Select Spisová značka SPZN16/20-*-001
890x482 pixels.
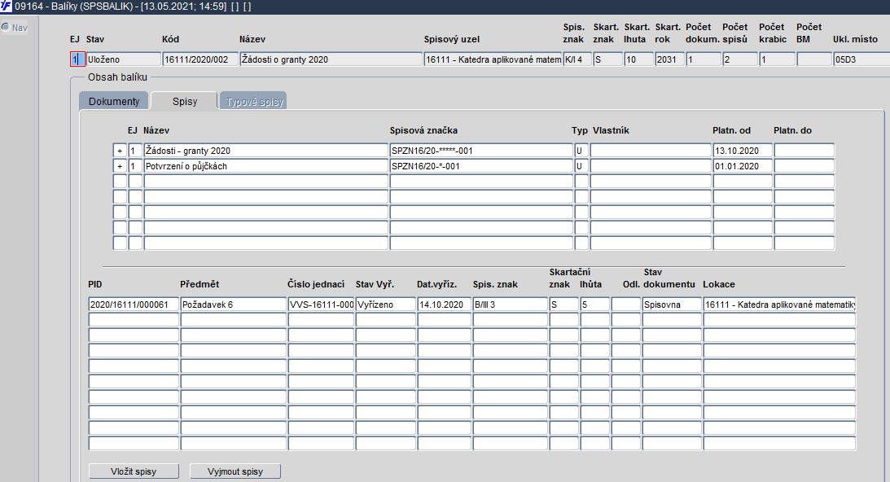[x=481, y=166]
